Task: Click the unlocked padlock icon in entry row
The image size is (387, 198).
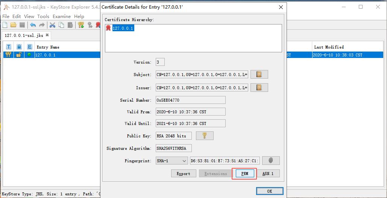Action: (x=19, y=55)
